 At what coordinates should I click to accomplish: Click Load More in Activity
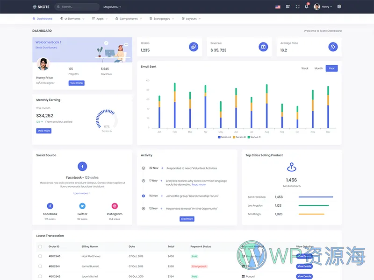pos(187,219)
